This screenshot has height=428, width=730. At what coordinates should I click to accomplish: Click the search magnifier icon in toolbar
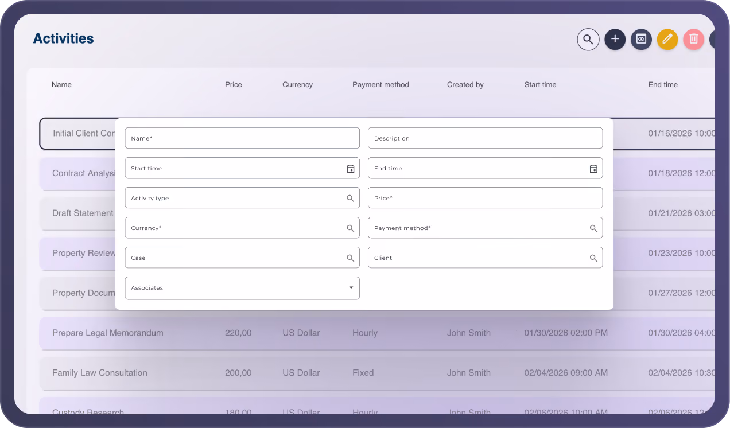click(588, 40)
